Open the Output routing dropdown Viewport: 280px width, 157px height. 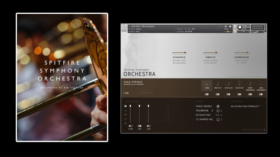pyautogui.click(x=152, y=29)
